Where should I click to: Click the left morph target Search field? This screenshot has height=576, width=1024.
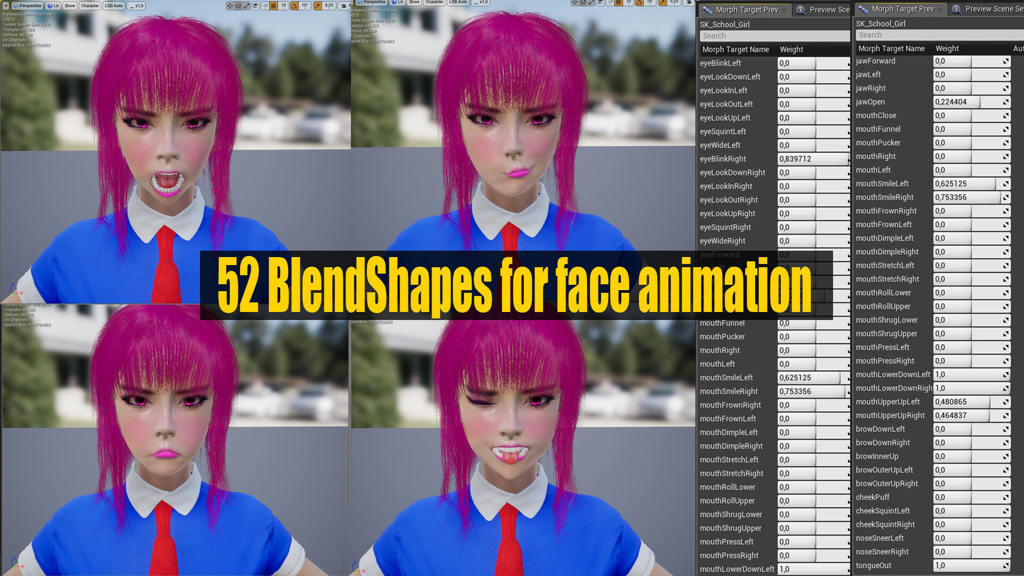click(x=773, y=36)
